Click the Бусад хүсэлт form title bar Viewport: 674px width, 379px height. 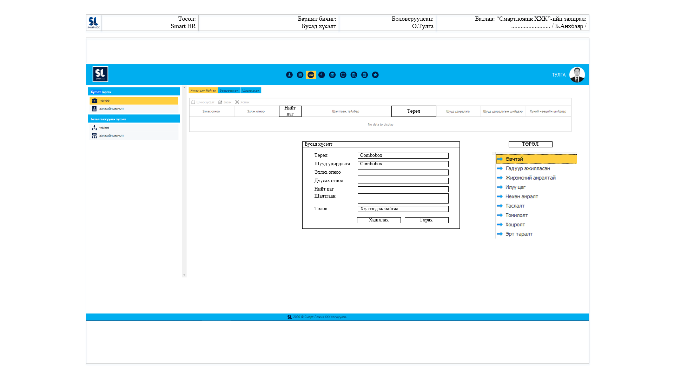point(381,144)
